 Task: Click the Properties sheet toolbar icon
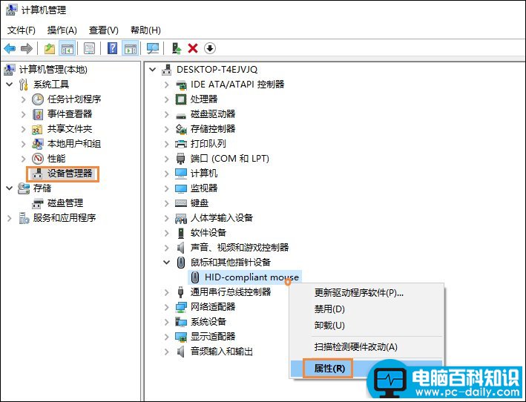89,49
